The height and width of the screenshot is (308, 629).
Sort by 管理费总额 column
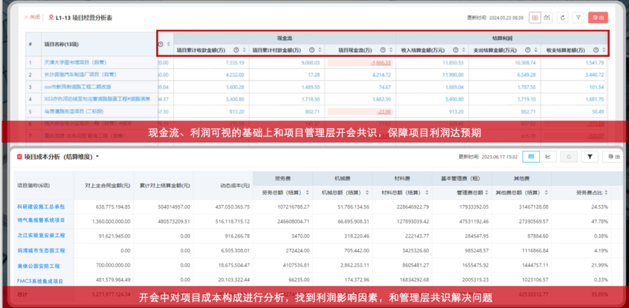pyautogui.click(x=486, y=193)
